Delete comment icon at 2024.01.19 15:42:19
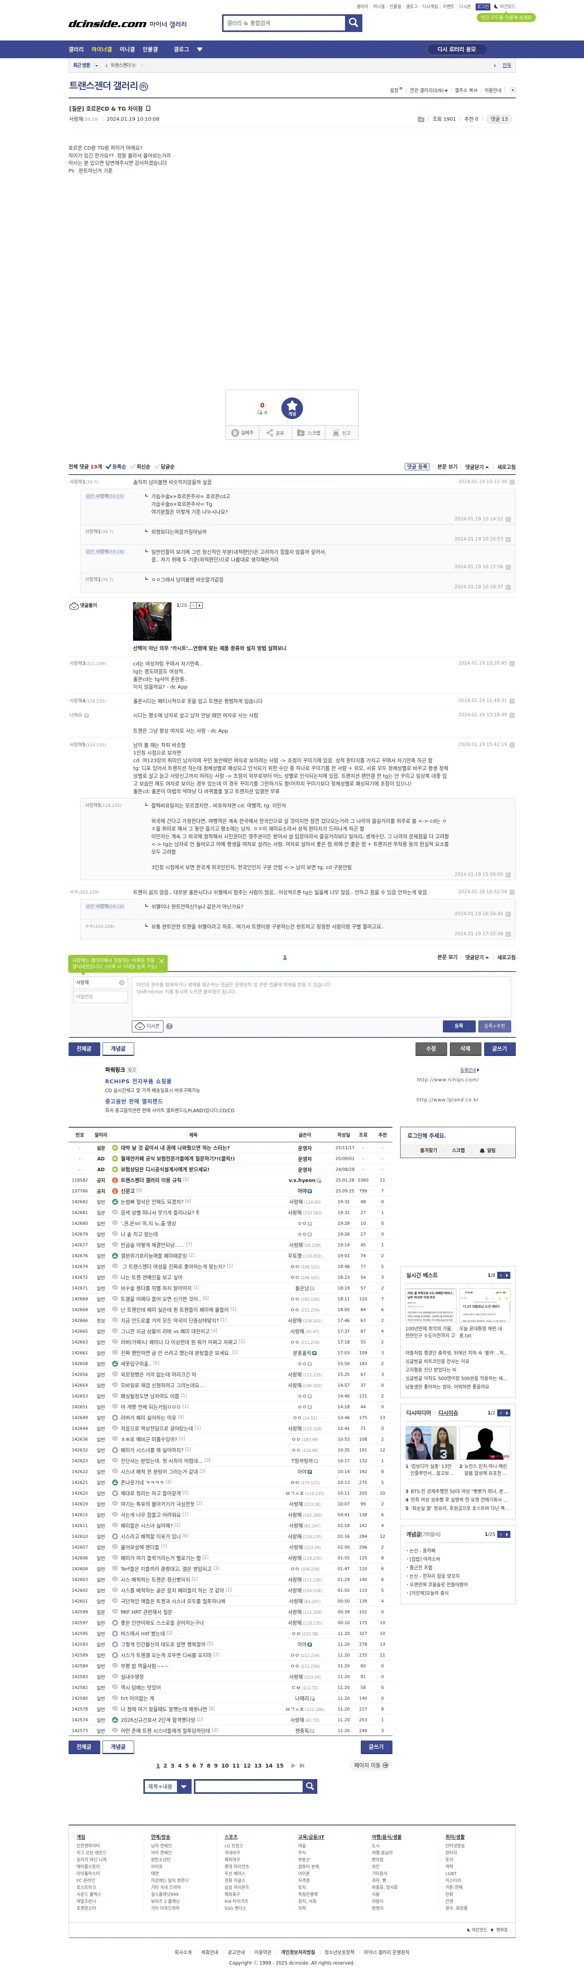This screenshot has width=584, height=1985. (512, 745)
